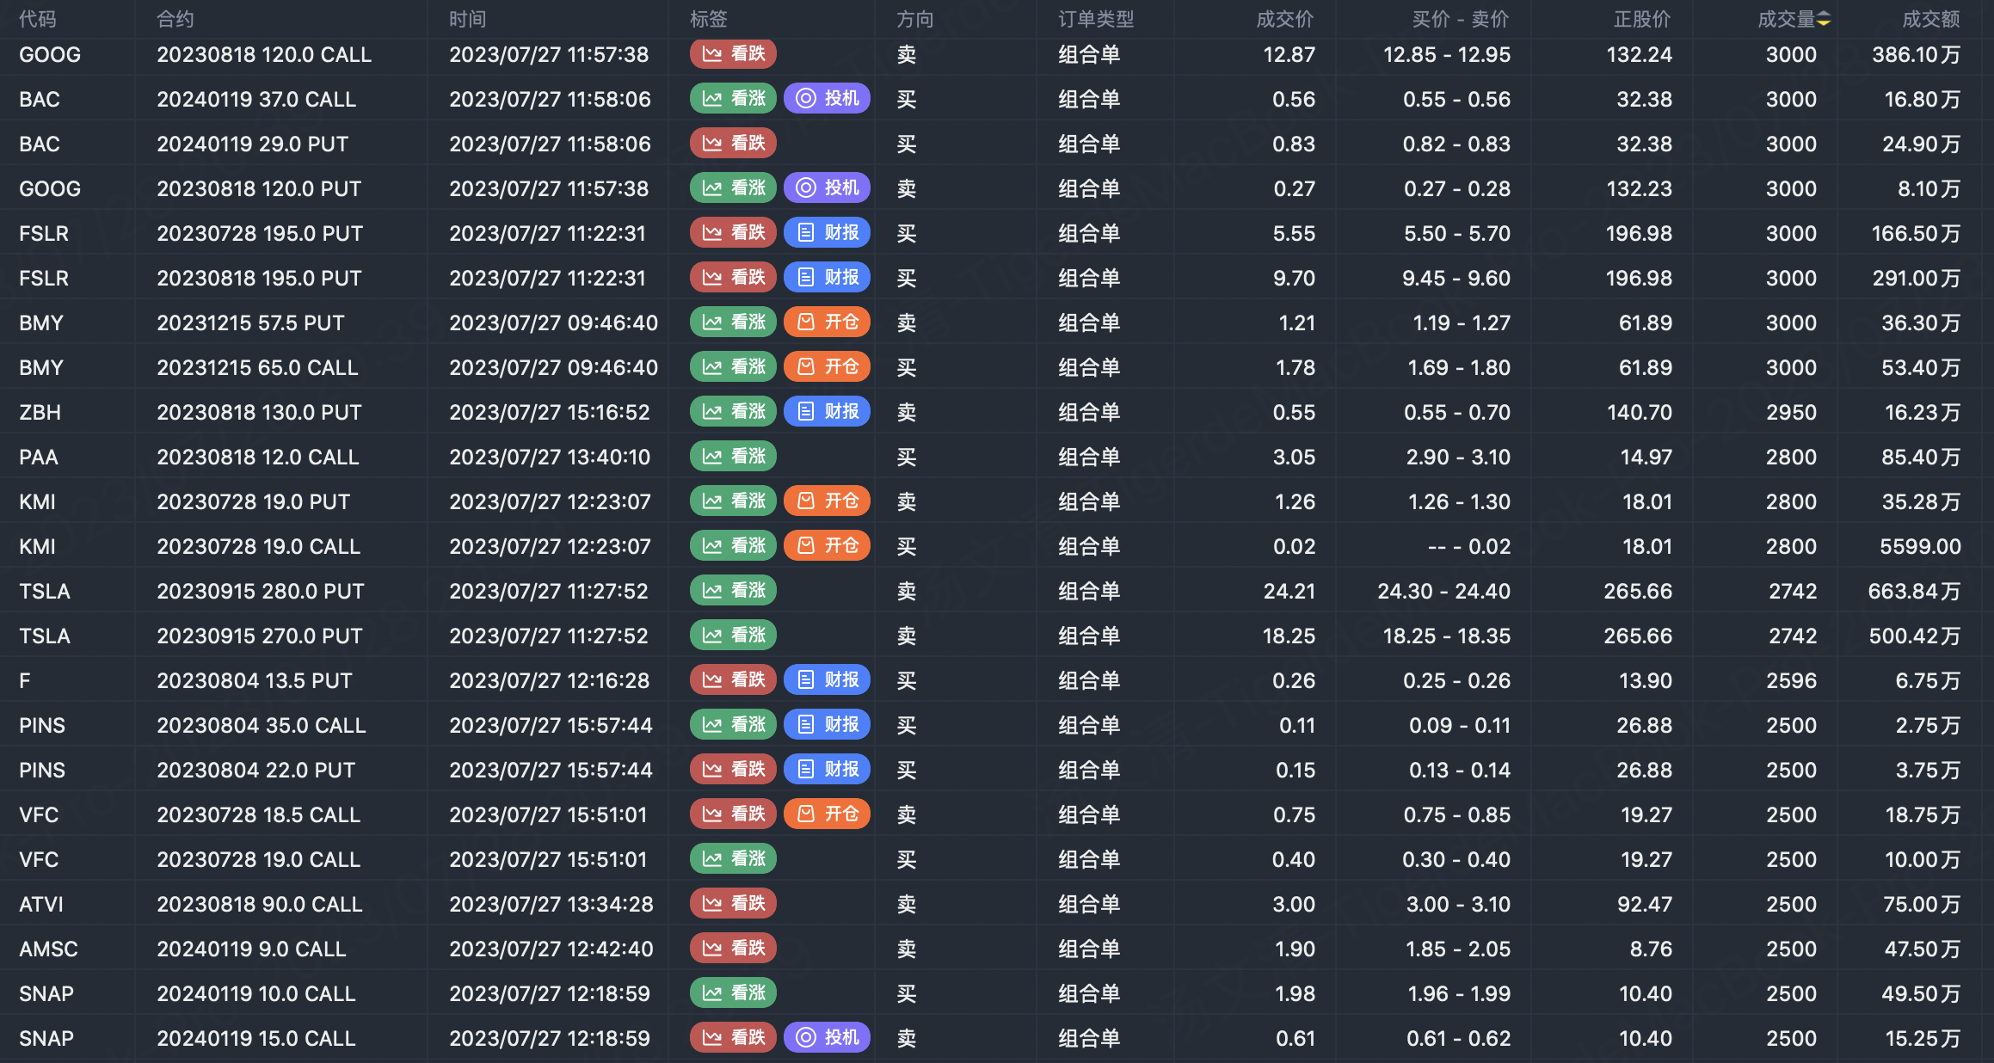The height and width of the screenshot is (1063, 1994).
Task: Select the 看跌 tag on the ATVI row
Action: pos(733,904)
